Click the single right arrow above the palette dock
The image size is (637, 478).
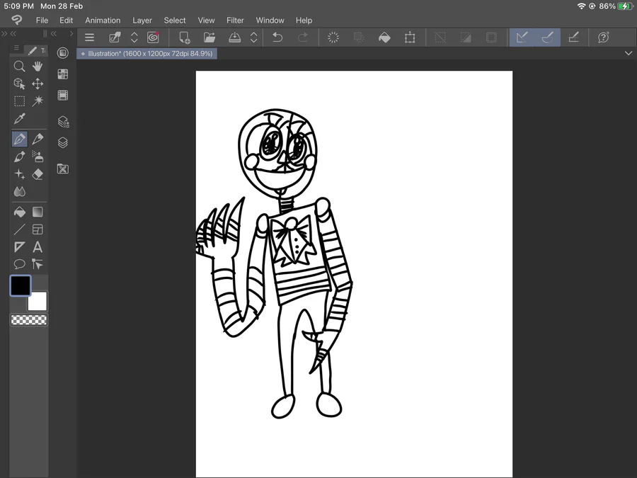coord(71,33)
